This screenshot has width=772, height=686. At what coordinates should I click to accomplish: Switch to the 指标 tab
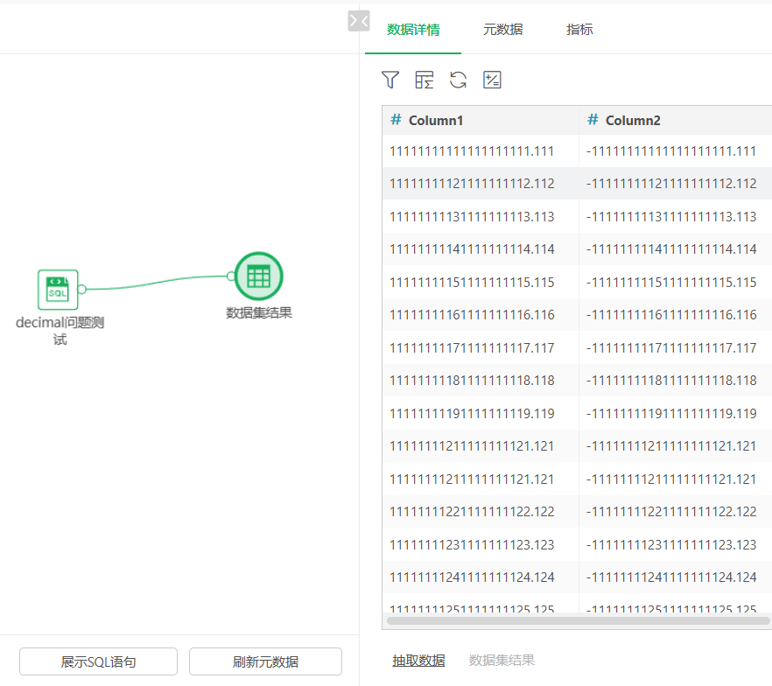pos(579,30)
